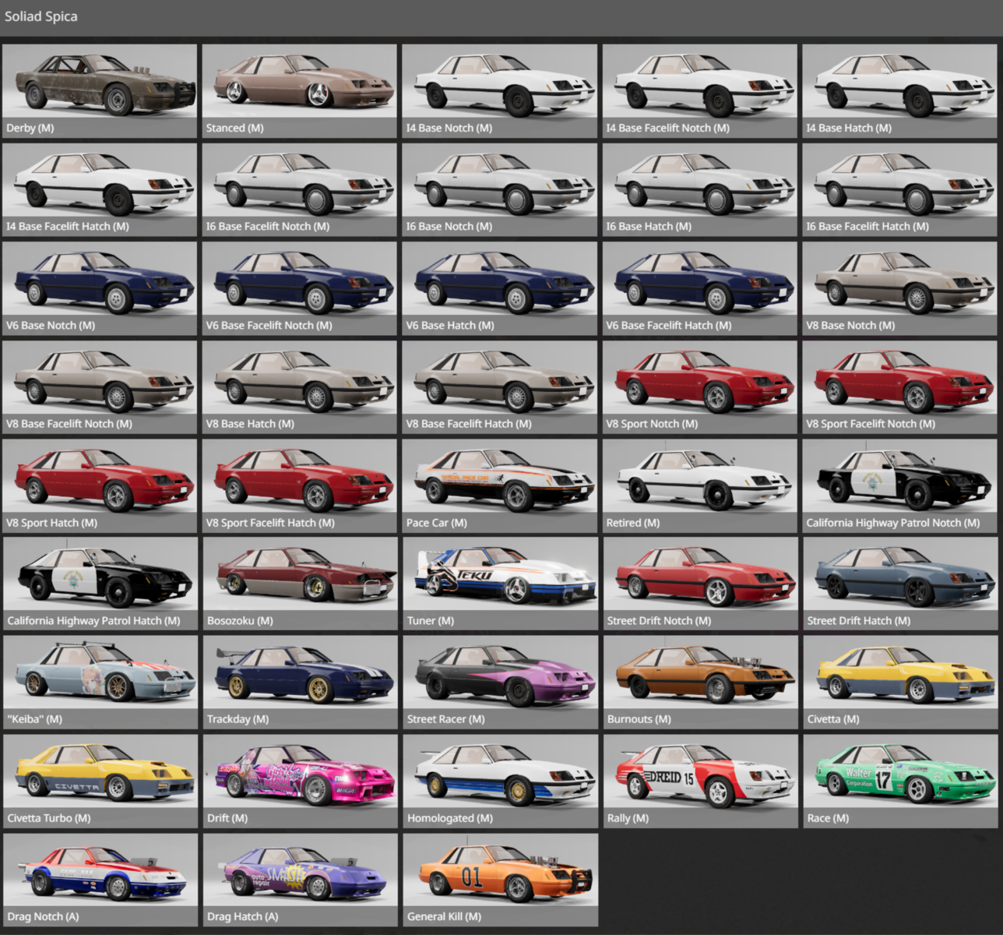Viewport: 1003px width, 935px height.
Task: Pick the Pace Car (M) configuration
Action: tap(500, 485)
